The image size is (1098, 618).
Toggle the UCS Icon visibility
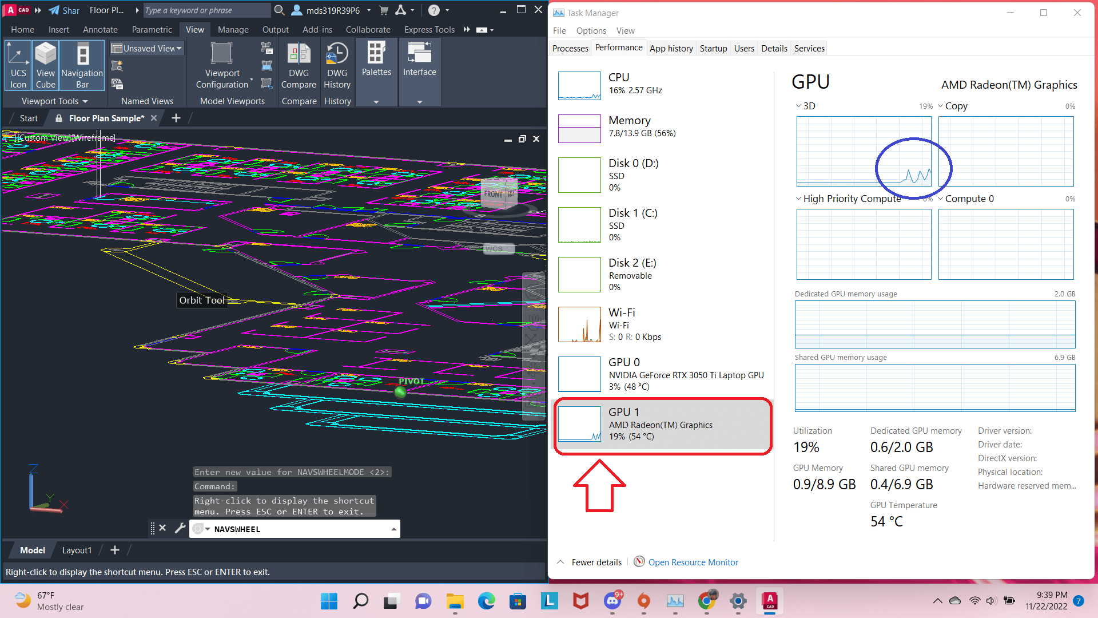(x=18, y=65)
